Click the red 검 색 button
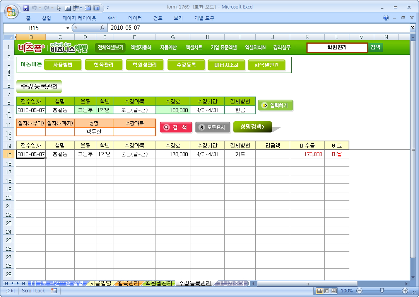 tap(176, 127)
